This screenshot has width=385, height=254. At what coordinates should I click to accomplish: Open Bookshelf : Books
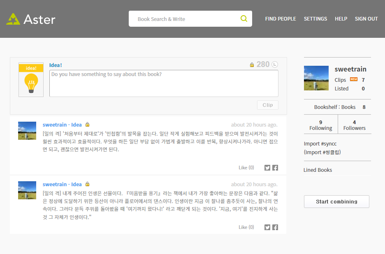pos(335,107)
